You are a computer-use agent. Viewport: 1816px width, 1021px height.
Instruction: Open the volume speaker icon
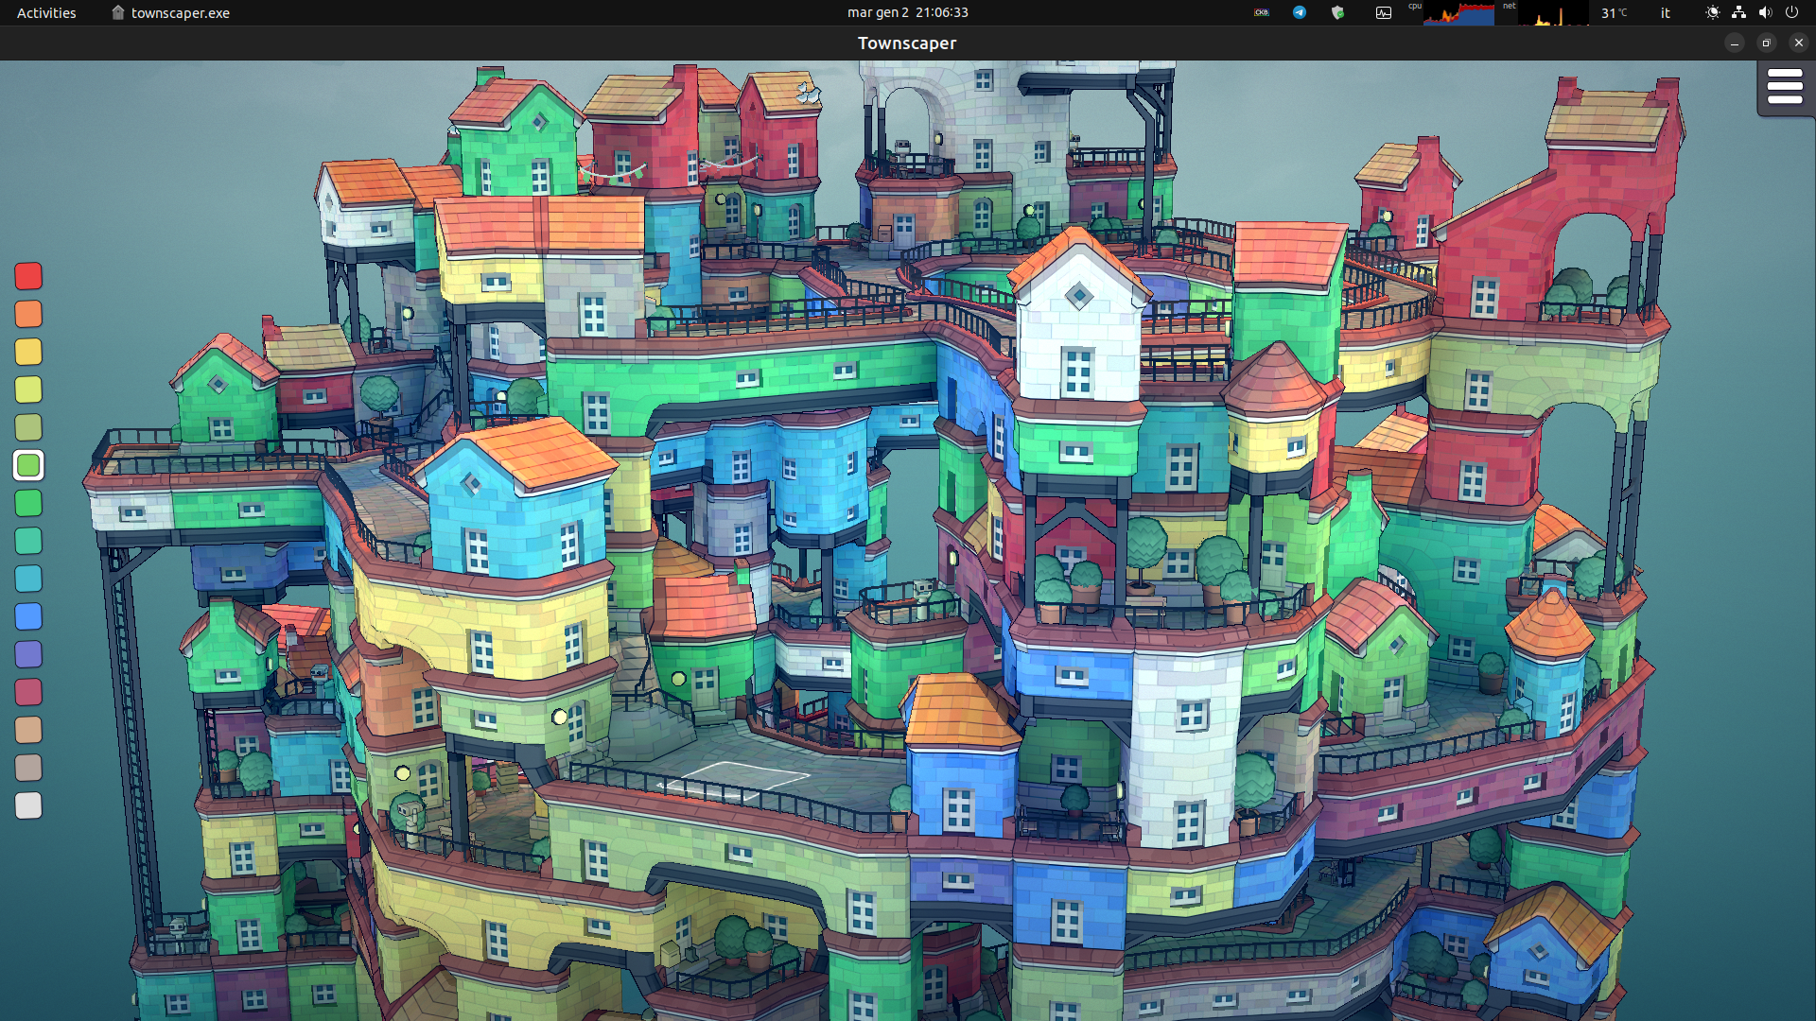coord(1765,12)
